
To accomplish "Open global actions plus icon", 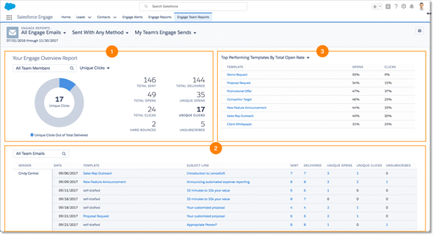I will pyautogui.click(x=388, y=7).
